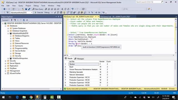
Task: Collapse the Databases tree node
Action: pos(6,26)
